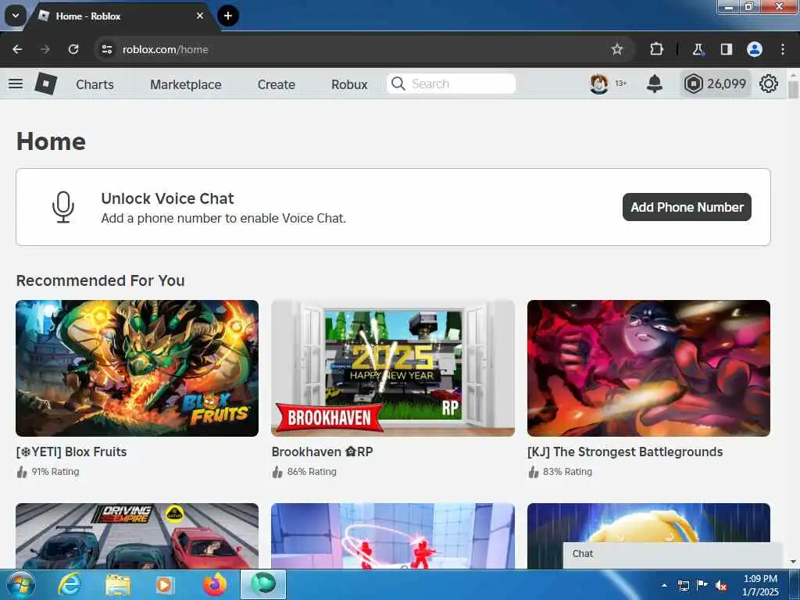Open a new browser tab
Screen dimensions: 800x600
(228, 16)
